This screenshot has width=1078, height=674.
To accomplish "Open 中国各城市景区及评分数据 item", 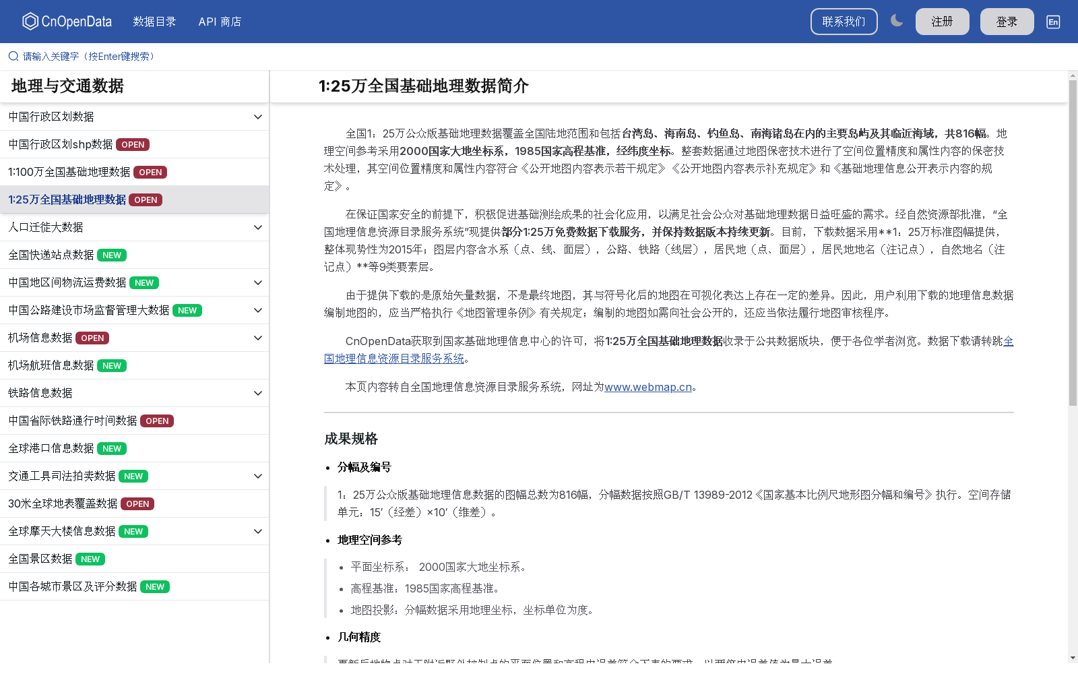I will click(x=134, y=586).
